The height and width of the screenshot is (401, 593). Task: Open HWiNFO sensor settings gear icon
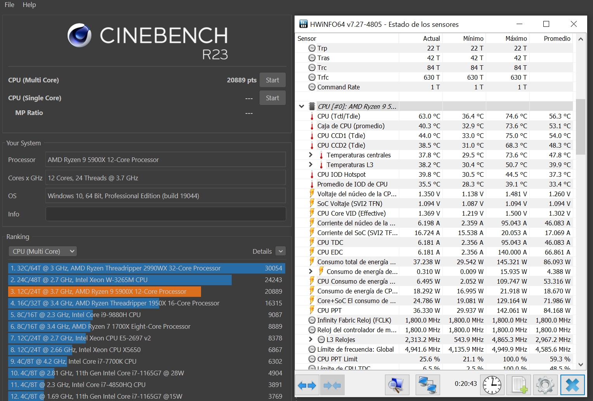tap(545, 385)
